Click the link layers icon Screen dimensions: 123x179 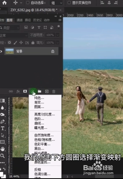pos(11,91)
